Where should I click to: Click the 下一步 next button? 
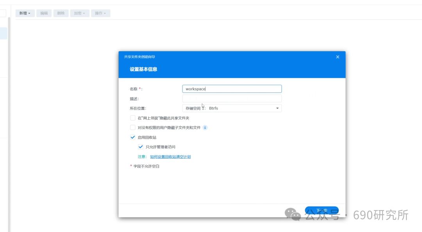[322, 210]
